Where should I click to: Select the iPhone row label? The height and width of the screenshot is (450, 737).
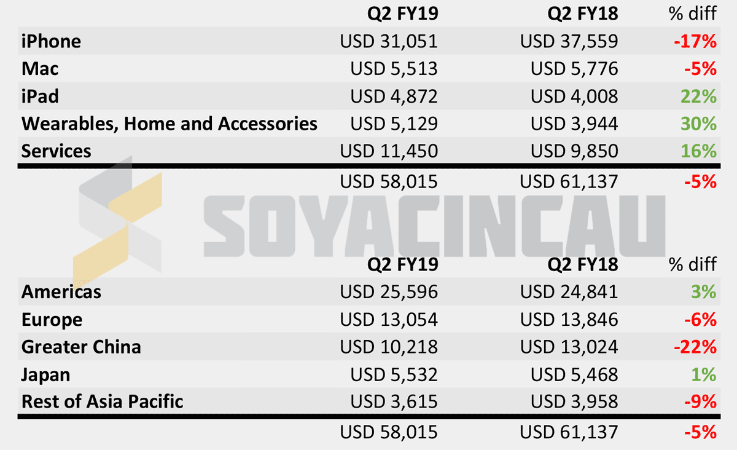coord(51,41)
